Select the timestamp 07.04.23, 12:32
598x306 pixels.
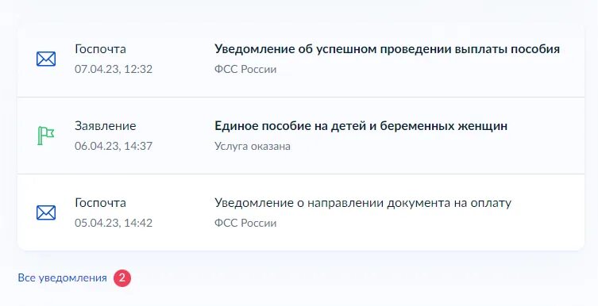(x=114, y=69)
